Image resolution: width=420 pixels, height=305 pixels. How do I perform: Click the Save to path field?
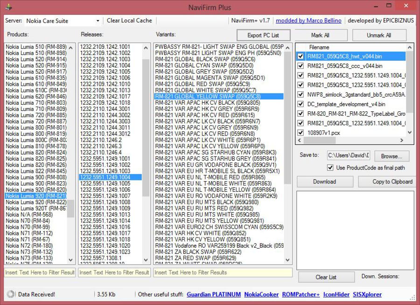(349, 156)
